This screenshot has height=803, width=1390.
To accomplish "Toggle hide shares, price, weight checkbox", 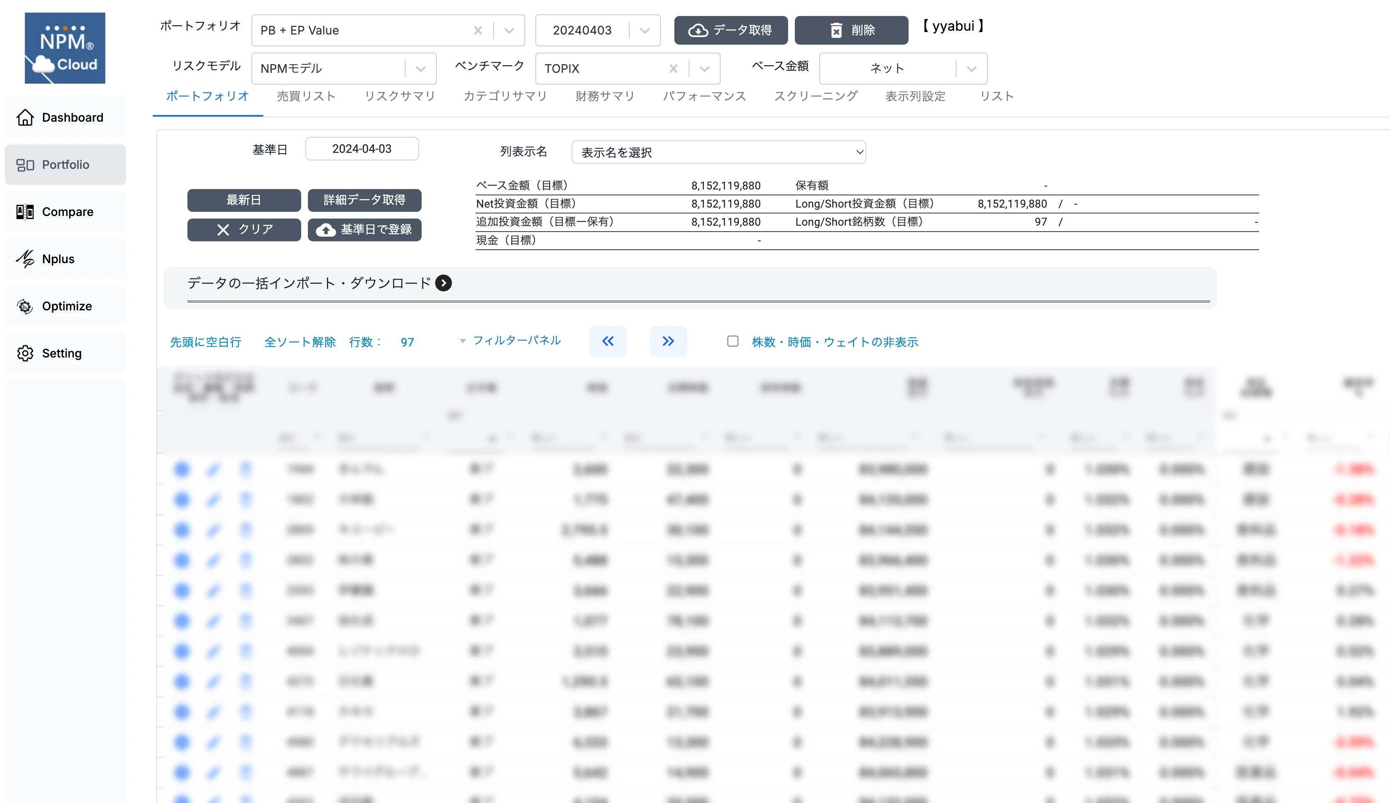I will coord(732,341).
